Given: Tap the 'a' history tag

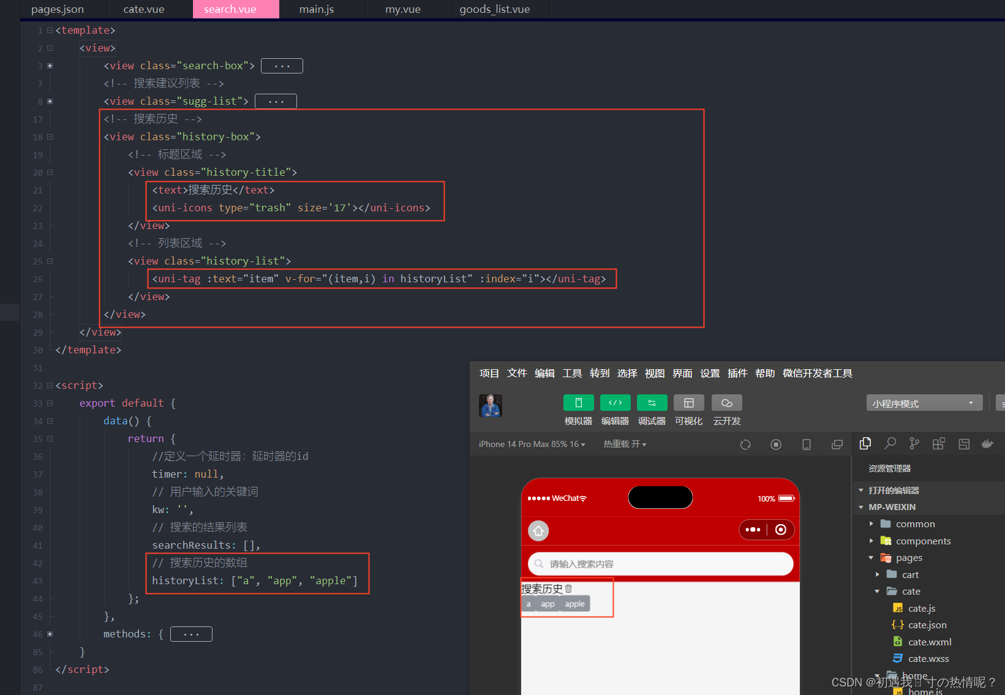Looking at the screenshot, I should (529, 604).
